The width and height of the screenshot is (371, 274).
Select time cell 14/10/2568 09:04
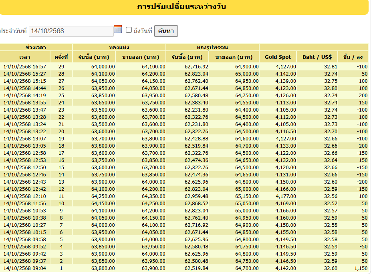click(x=25, y=268)
